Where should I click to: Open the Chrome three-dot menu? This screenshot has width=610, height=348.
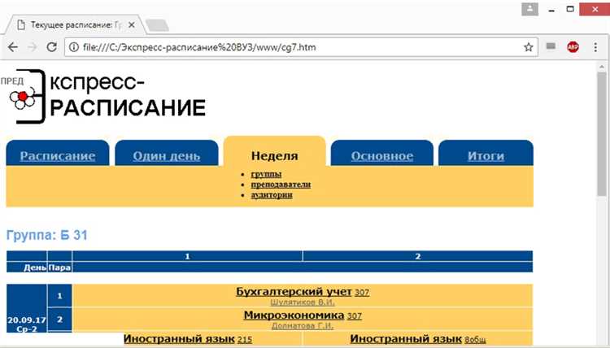[595, 47]
